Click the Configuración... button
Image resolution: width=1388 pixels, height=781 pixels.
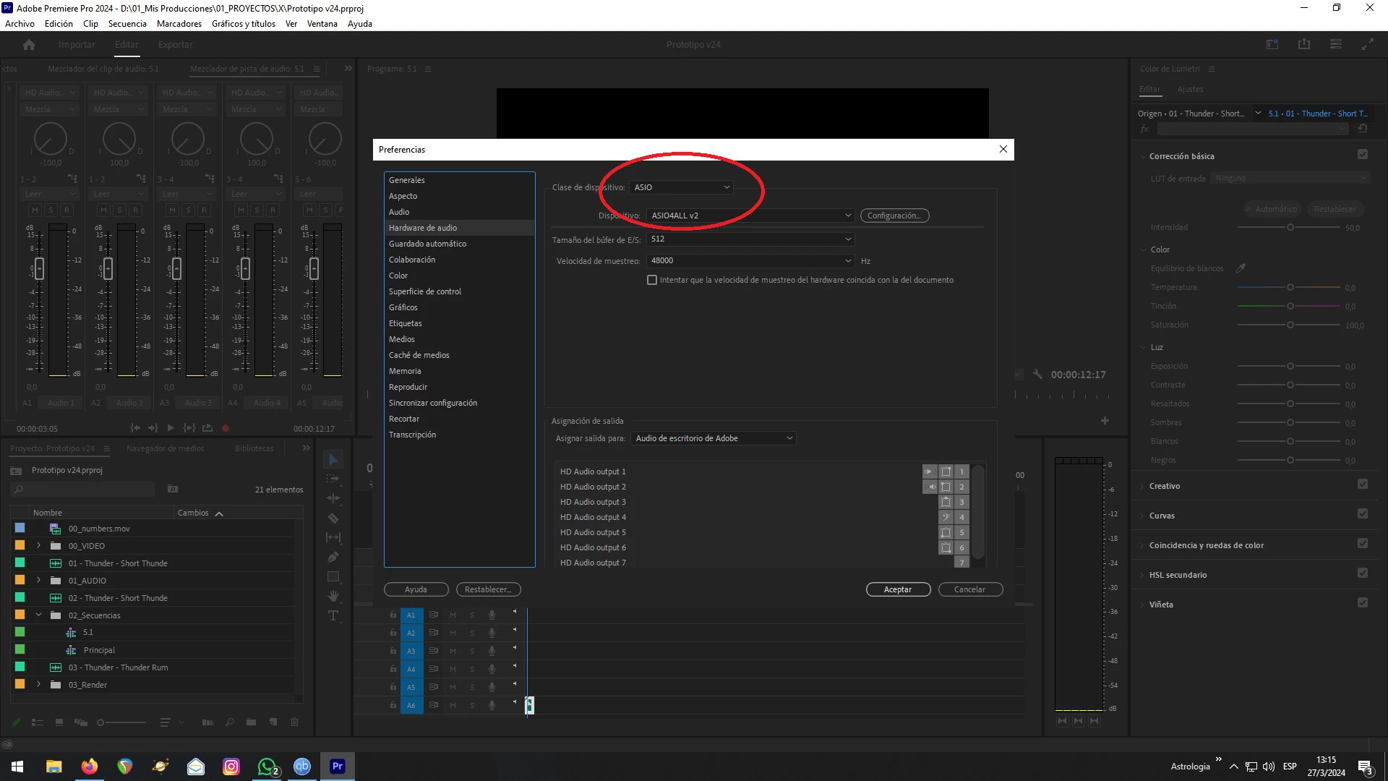(x=894, y=215)
